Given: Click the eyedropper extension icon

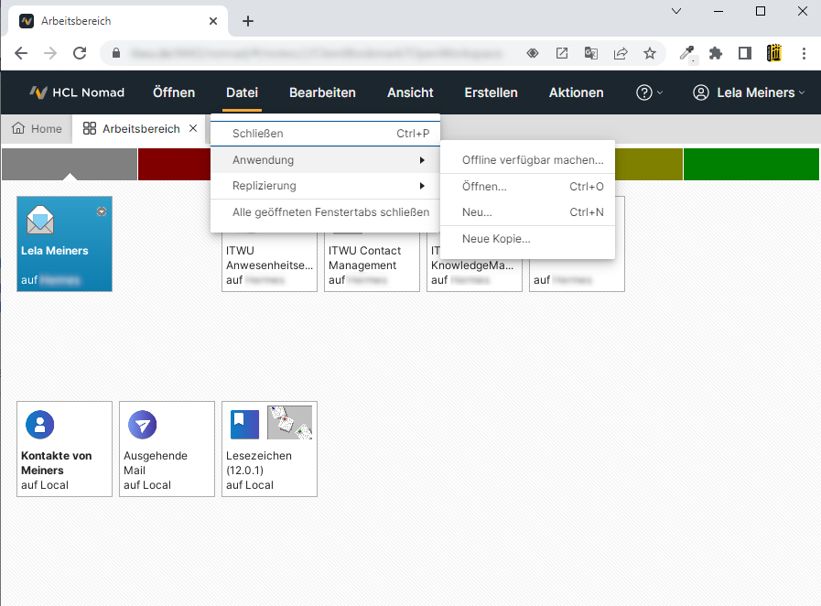Looking at the screenshot, I should 687,53.
